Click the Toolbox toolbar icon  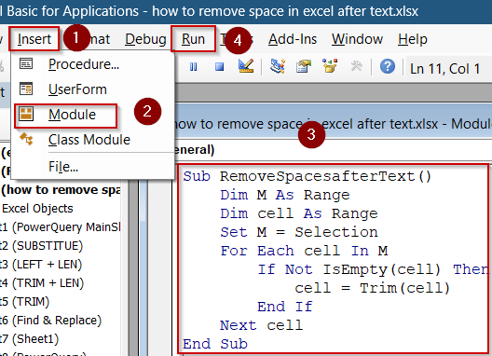click(356, 66)
